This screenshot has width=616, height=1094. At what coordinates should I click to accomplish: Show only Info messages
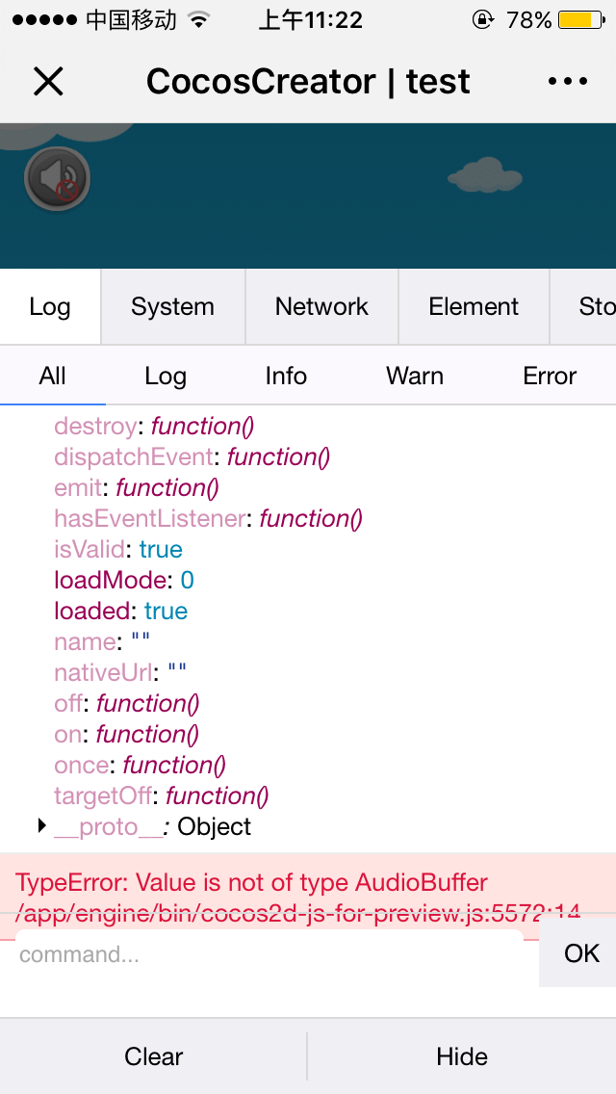tap(286, 377)
